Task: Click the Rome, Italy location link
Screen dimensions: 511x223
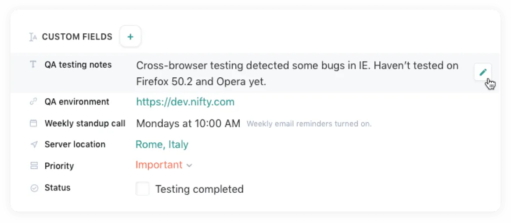Action: point(162,144)
